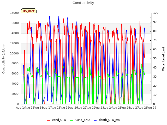Viewport: 167px width, 125px height.
Task: Click the Conductivity chart title
Action: coord(83,3)
